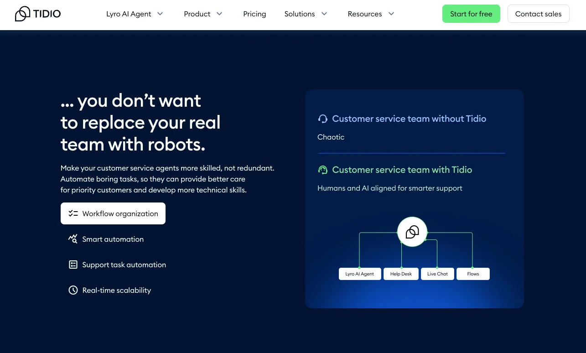Expand the Solutions menu chevron

324,14
